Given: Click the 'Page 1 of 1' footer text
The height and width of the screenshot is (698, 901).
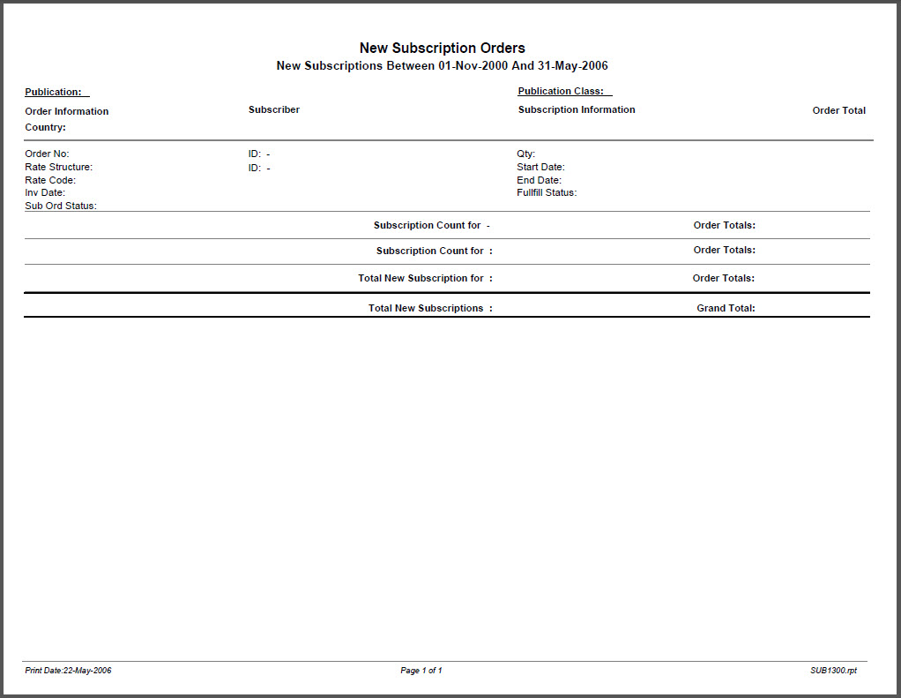Looking at the screenshot, I should pyautogui.click(x=421, y=671).
